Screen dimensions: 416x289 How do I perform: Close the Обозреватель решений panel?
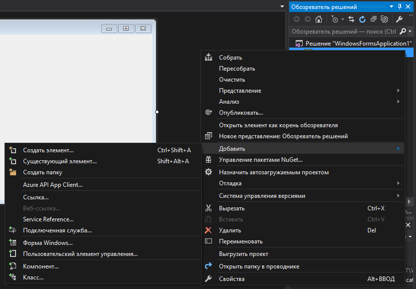click(408, 7)
